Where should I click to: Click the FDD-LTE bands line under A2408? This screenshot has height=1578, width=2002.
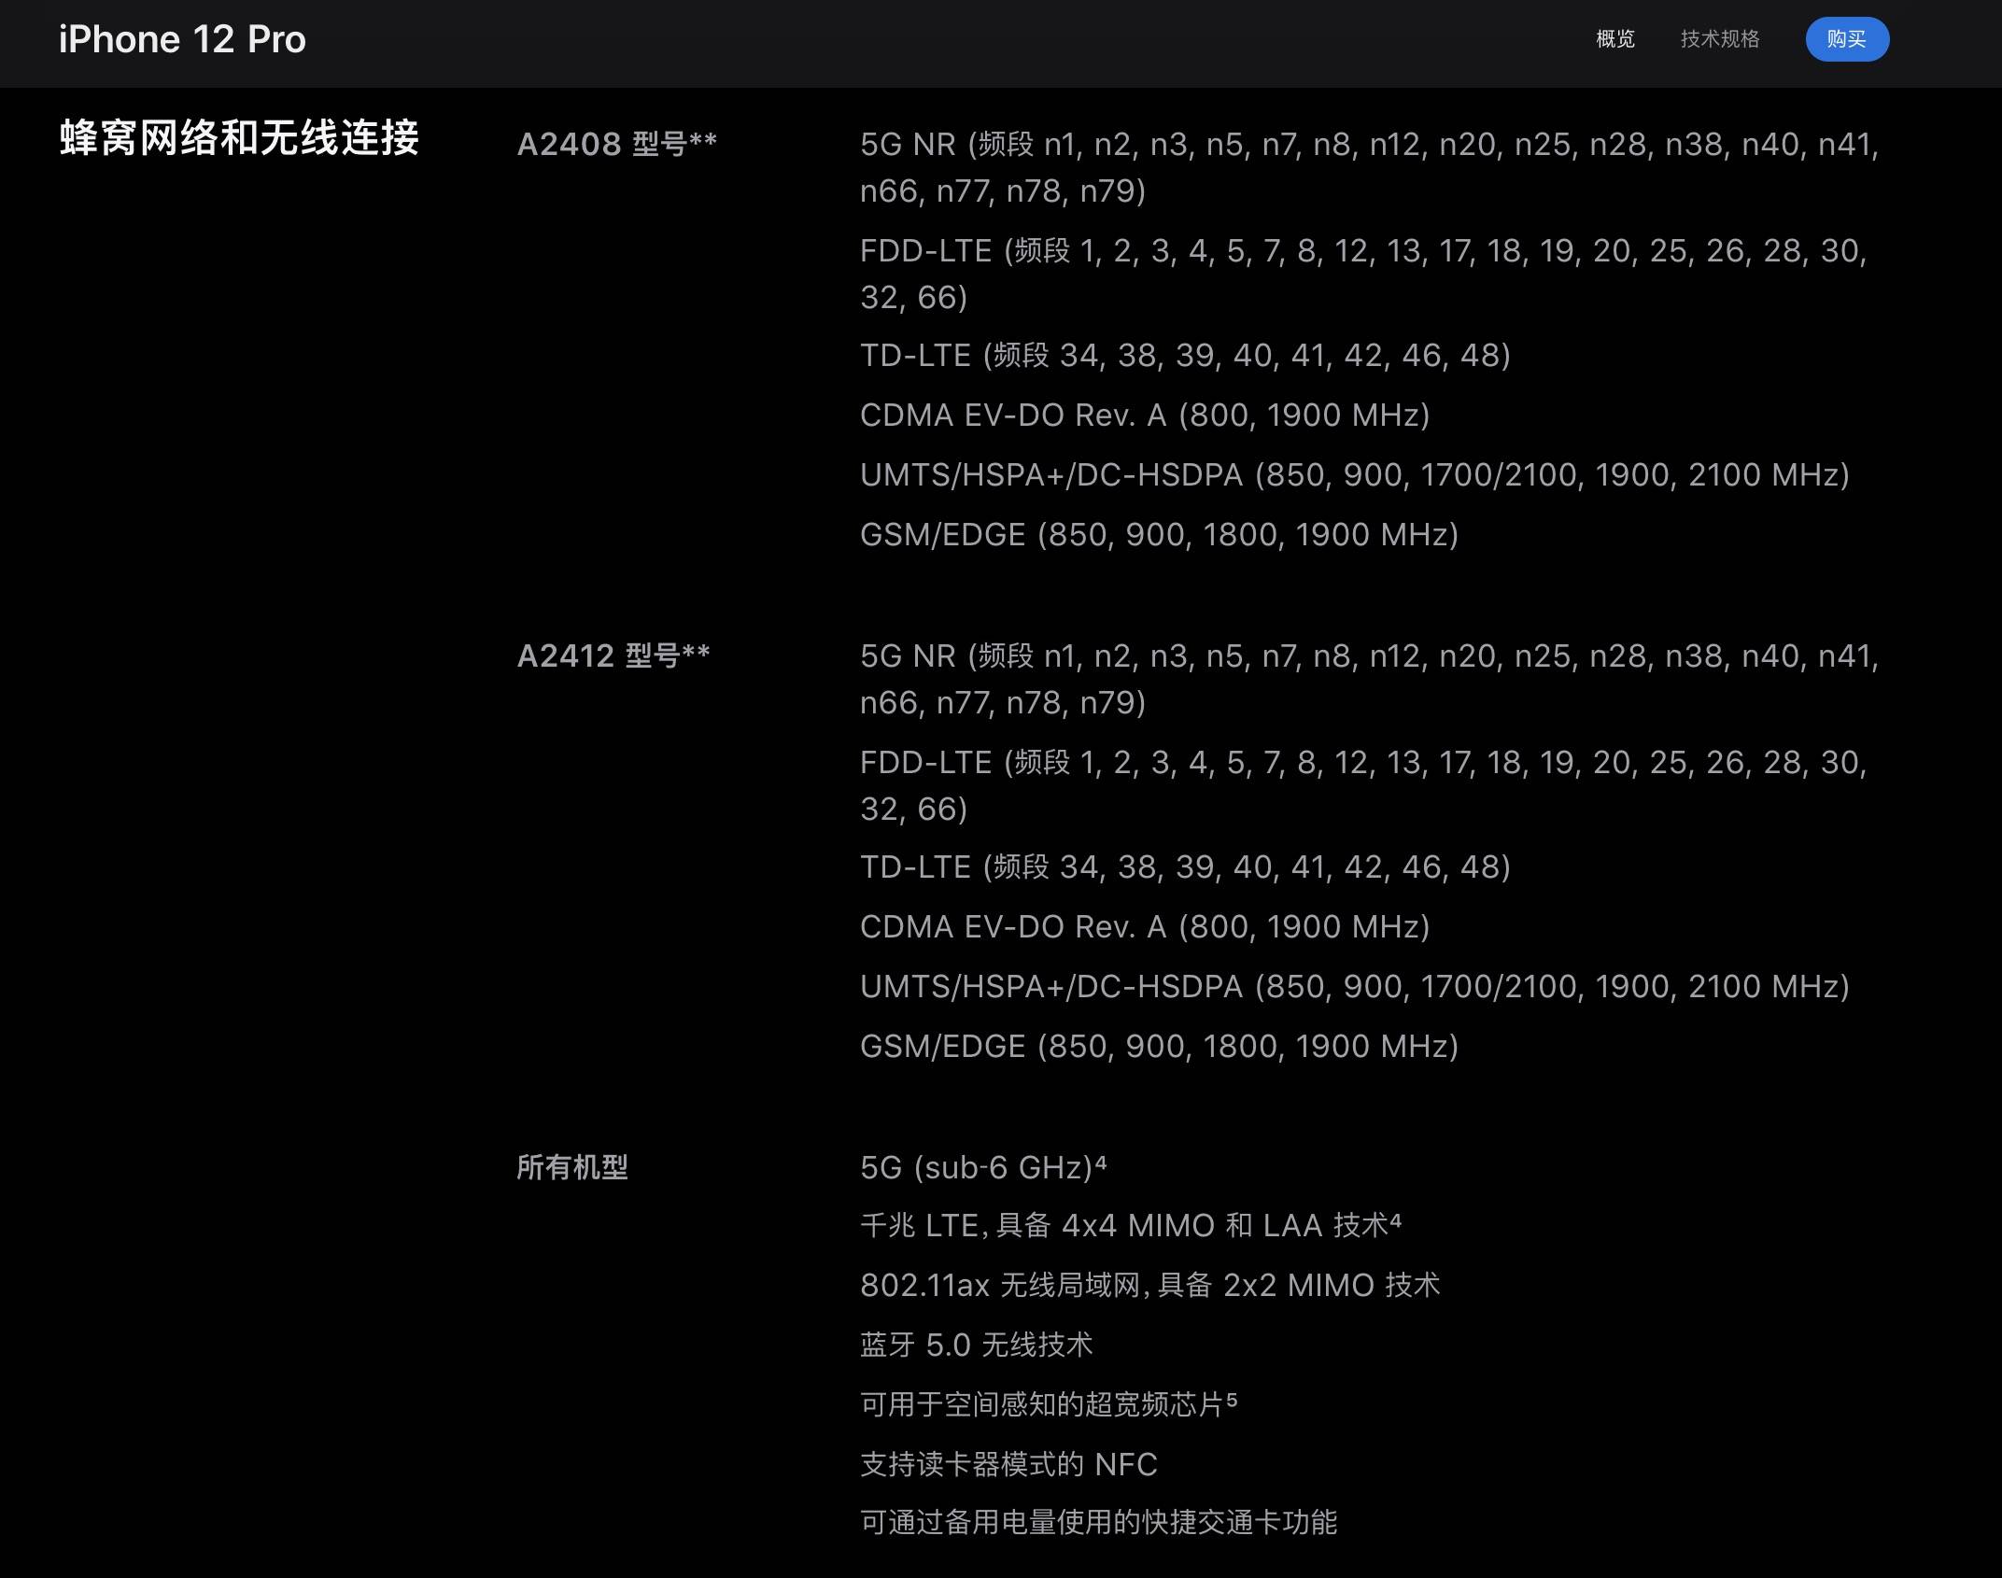pyautogui.click(x=1363, y=274)
